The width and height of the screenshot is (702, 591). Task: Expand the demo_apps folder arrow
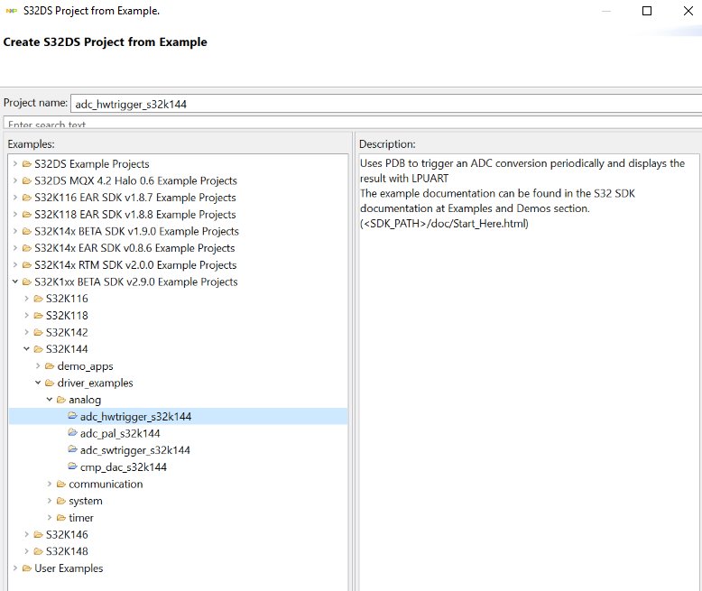click(x=38, y=366)
